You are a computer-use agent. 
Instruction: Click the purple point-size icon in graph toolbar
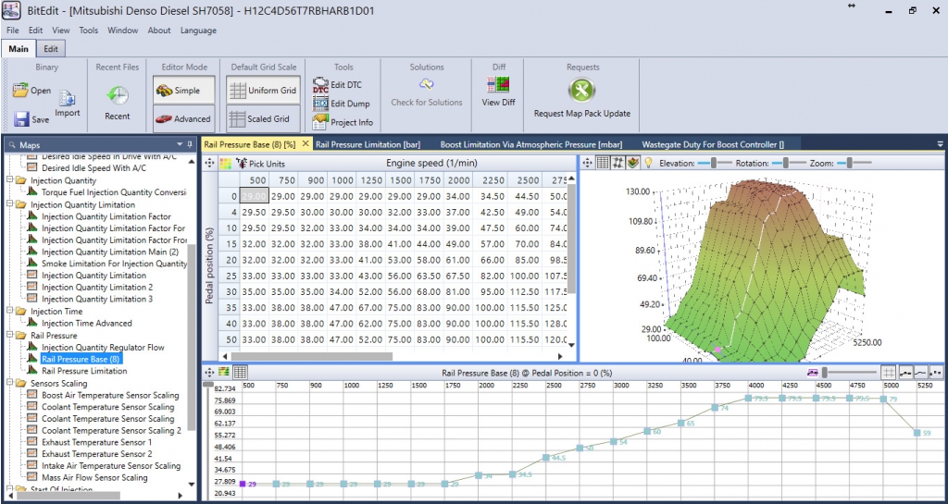[813, 373]
